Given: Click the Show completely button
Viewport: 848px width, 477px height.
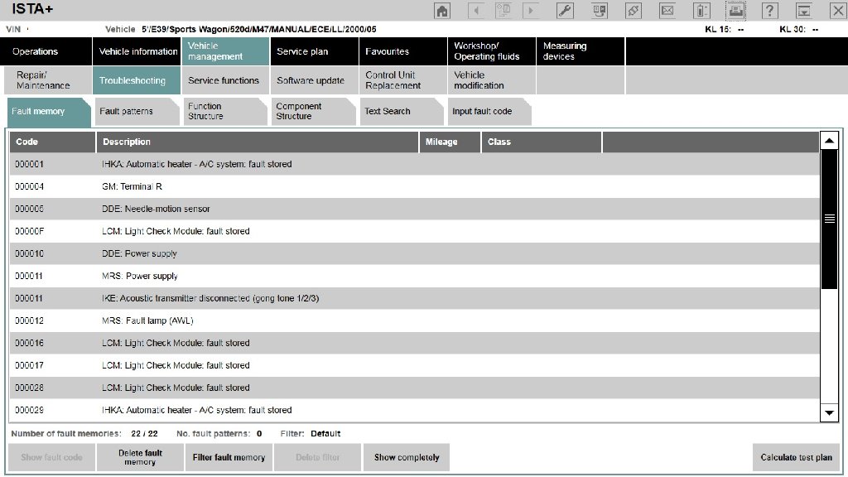Looking at the screenshot, I should (x=406, y=457).
